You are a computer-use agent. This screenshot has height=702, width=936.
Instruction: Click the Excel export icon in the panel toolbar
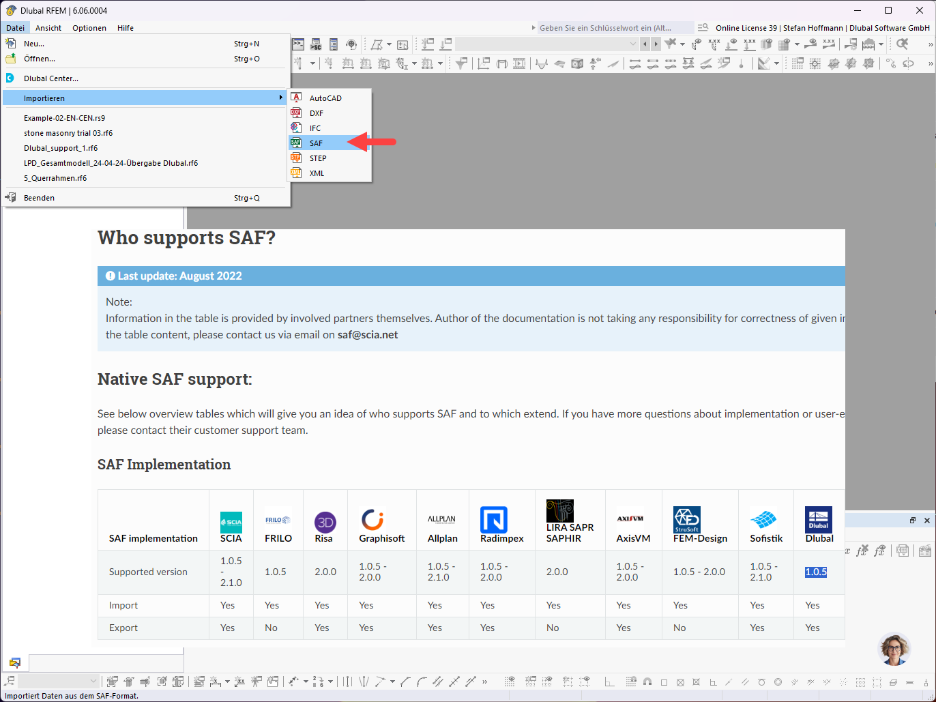pyautogui.click(x=903, y=551)
